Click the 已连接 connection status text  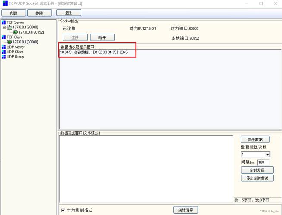tap(69, 28)
